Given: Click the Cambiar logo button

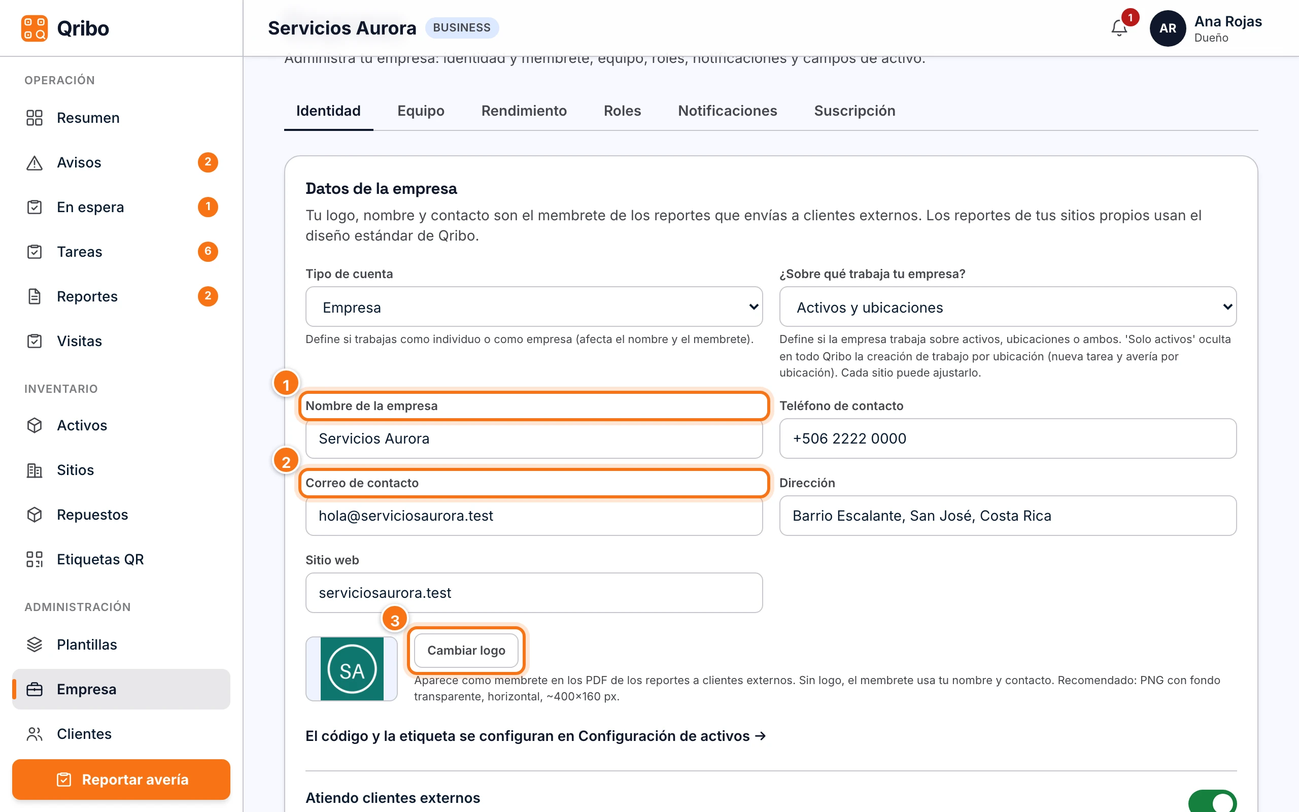Looking at the screenshot, I should (466, 650).
